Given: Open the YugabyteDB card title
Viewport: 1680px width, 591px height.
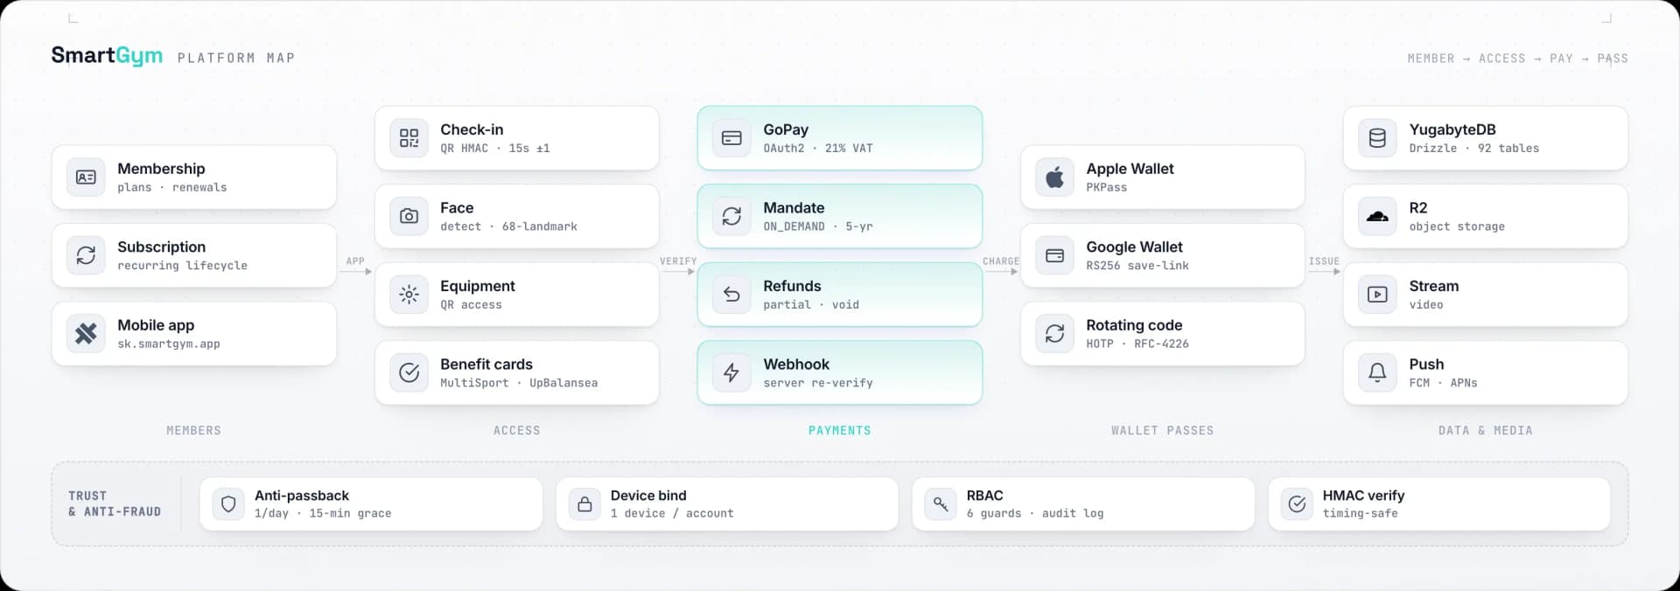Looking at the screenshot, I should (1452, 129).
